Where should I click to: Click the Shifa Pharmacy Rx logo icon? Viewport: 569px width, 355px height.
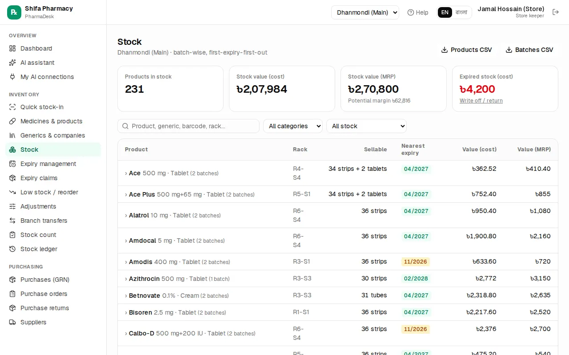point(14,12)
